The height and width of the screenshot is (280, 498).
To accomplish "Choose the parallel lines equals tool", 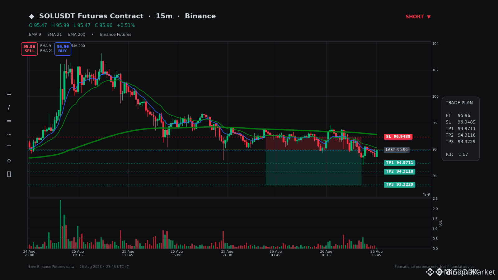I will (x=9, y=121).
